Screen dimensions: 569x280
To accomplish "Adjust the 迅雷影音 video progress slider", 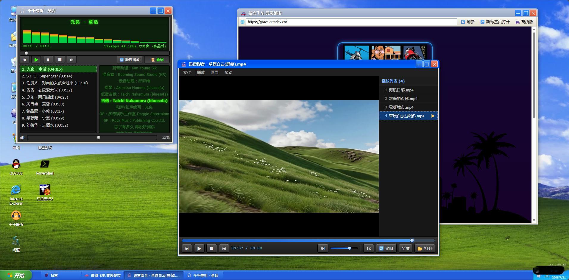I will 308,240.
